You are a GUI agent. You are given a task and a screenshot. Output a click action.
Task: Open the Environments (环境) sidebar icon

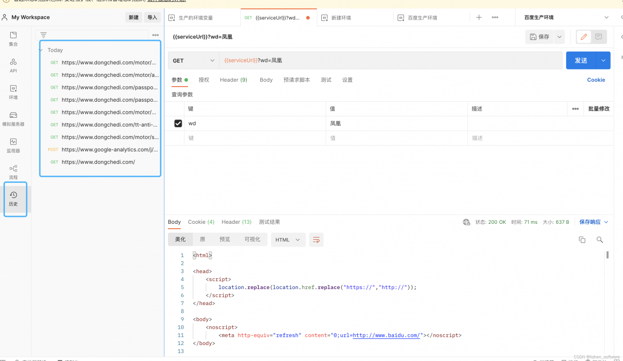(13, 92)
